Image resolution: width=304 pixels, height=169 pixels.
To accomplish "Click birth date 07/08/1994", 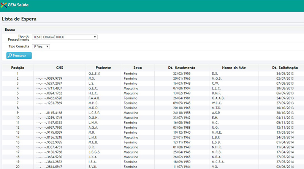I will 182,88.
